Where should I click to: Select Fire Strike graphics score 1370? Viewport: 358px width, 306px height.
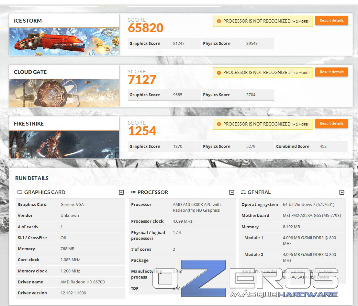(178, 147)
